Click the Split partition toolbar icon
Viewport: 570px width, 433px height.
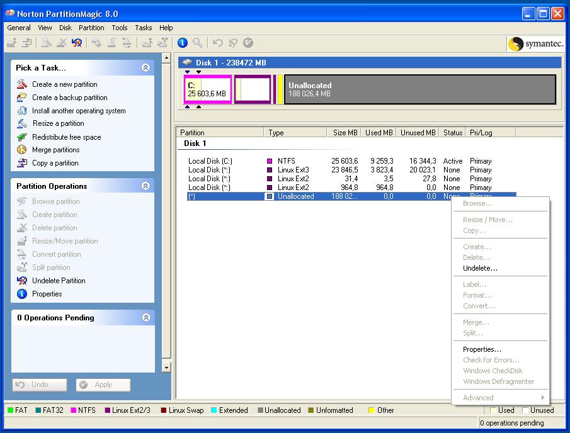tap(162, 43)
